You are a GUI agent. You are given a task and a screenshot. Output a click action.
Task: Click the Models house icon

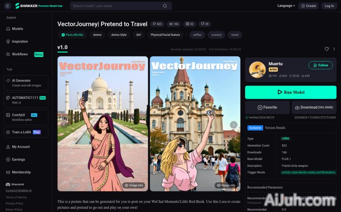pos(8,29)
